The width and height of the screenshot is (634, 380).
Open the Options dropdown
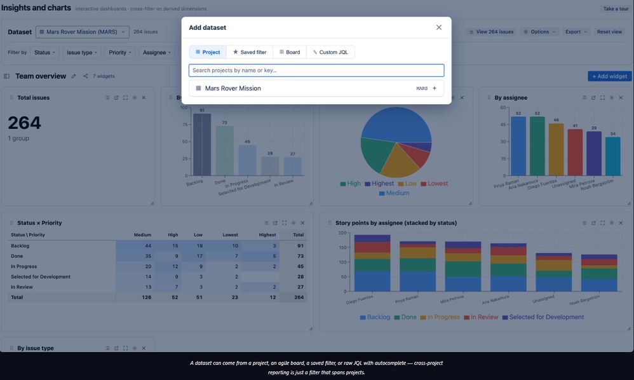[x=540, y=32]
